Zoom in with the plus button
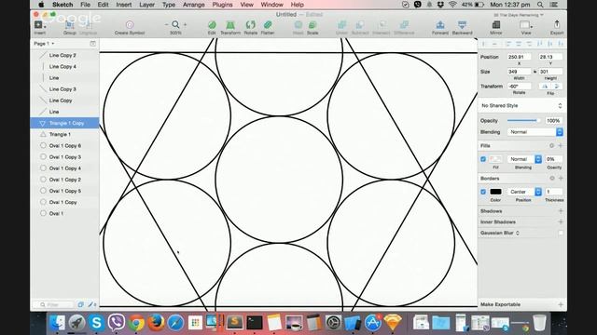The width and height of the screenshot is (597, 335). pos(185,25)
